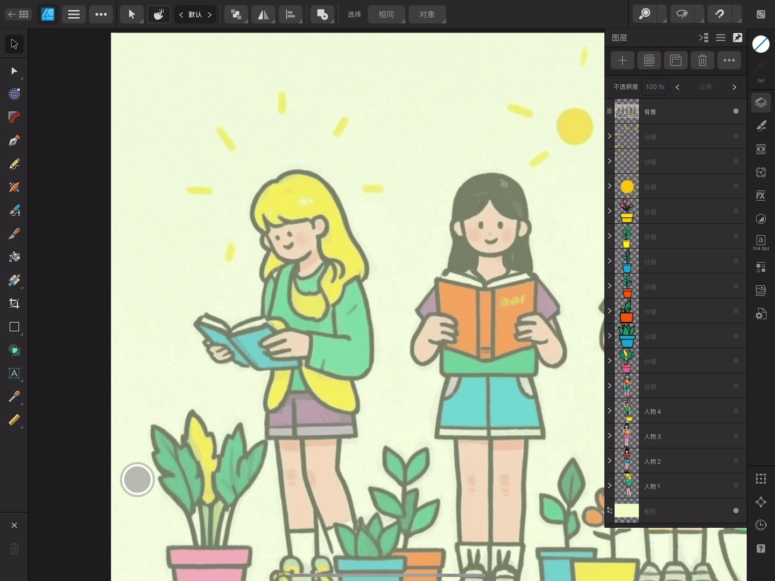The image size is (775, 581).
Task: Select the Pen tool
Action: (x=14, y=140)
